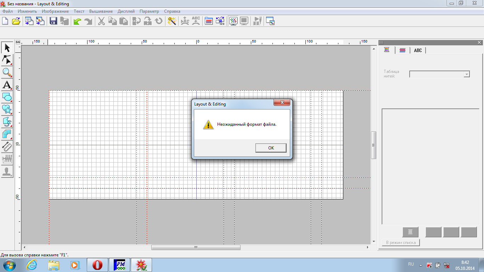Create a new design with New icon
This screenshot has height=272, width=484.
5,21
